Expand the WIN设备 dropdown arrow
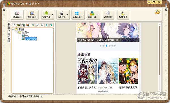170x103 pixels. [82, 14]
